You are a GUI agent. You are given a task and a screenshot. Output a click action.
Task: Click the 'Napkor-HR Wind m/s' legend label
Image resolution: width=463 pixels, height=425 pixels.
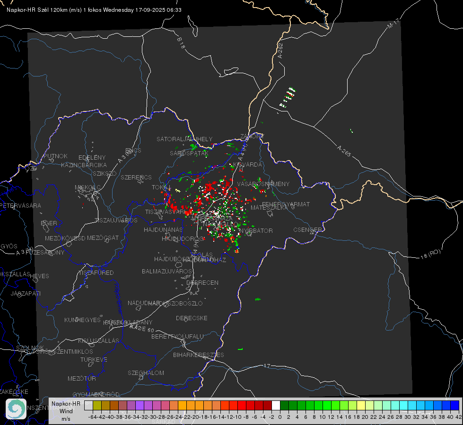coord(66,411)
